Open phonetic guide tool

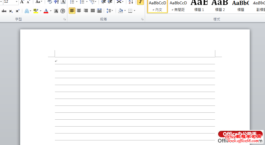(x=56, y=2)
